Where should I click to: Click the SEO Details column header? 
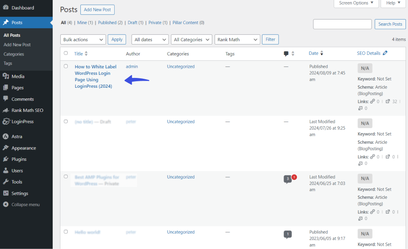point(369,53)
